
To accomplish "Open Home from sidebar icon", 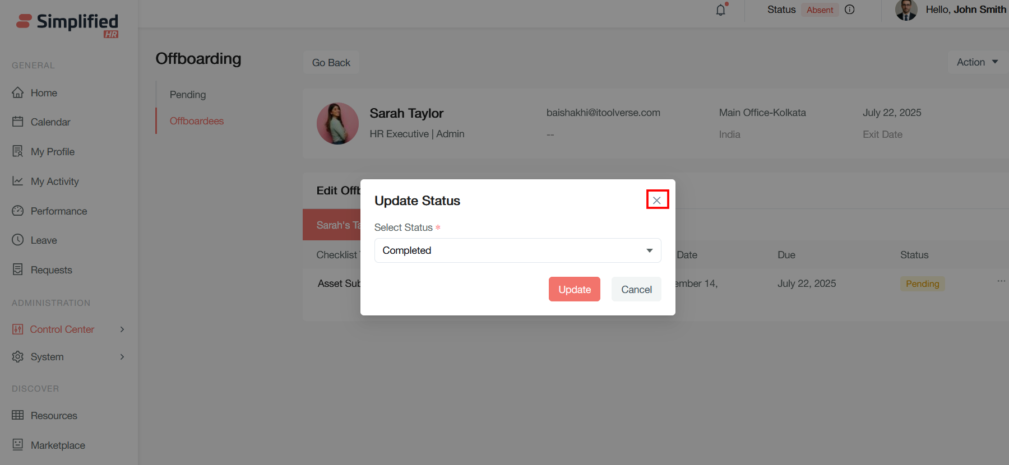I will click(x=18, y=92).
